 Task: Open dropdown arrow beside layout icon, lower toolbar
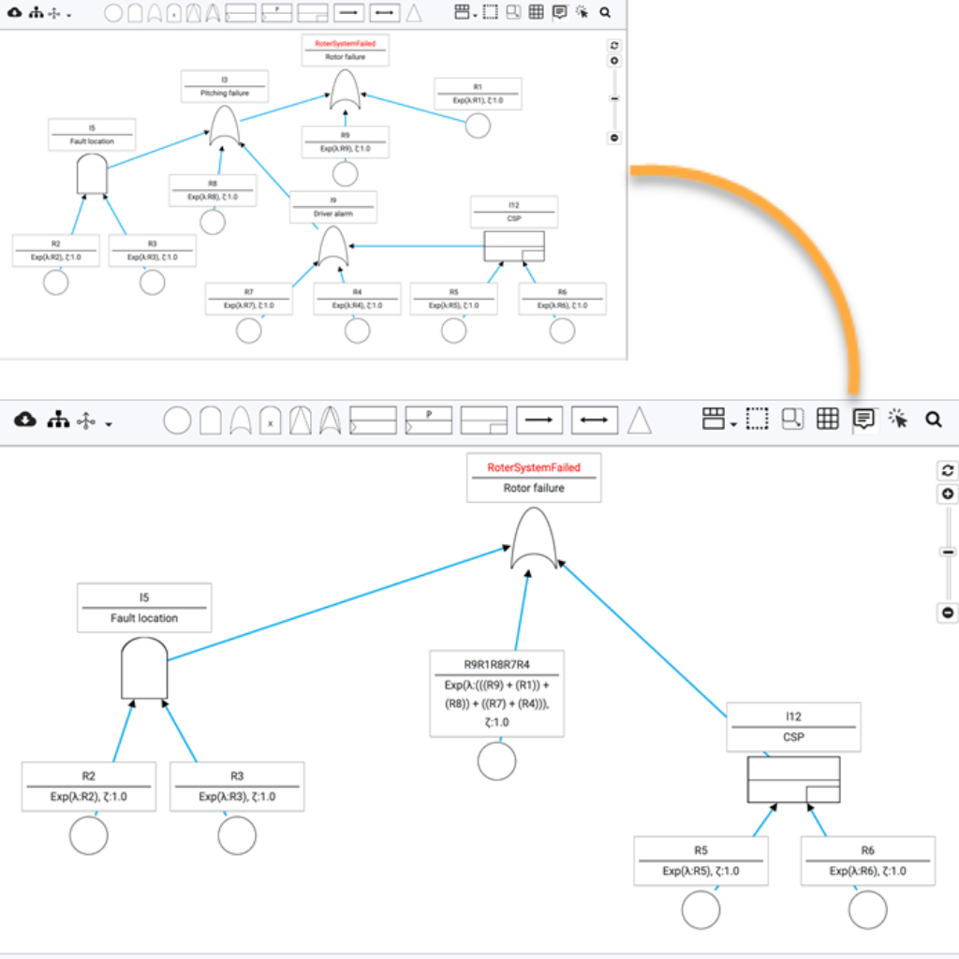coord(109,424)
